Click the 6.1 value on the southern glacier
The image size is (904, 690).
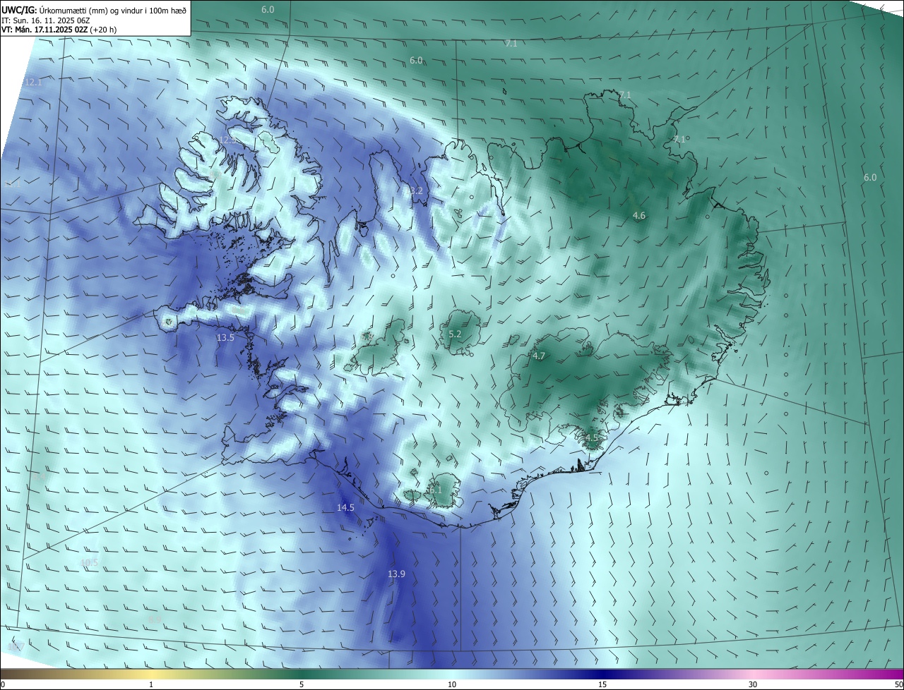point(435,490)
